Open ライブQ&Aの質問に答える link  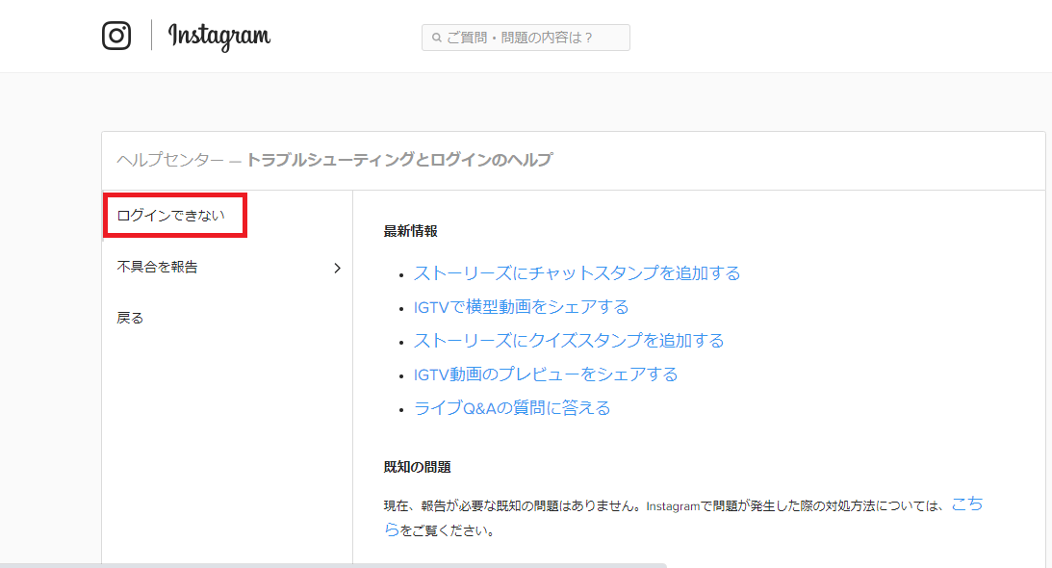pyautogui.click(x=512, y=407)
